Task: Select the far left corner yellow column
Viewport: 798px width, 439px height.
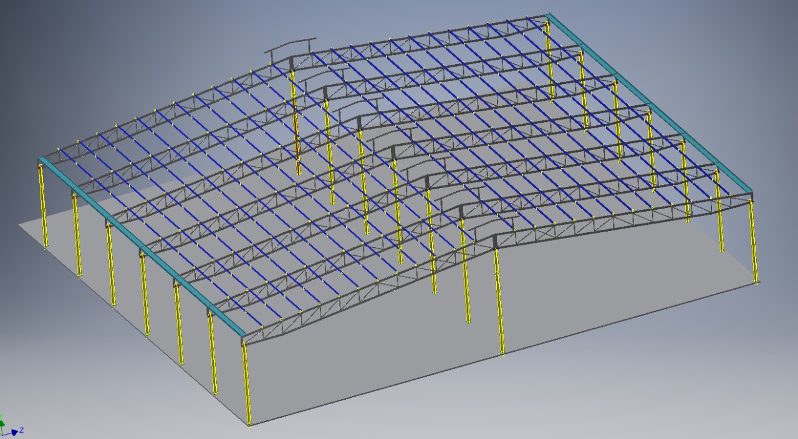Action: 43,205
